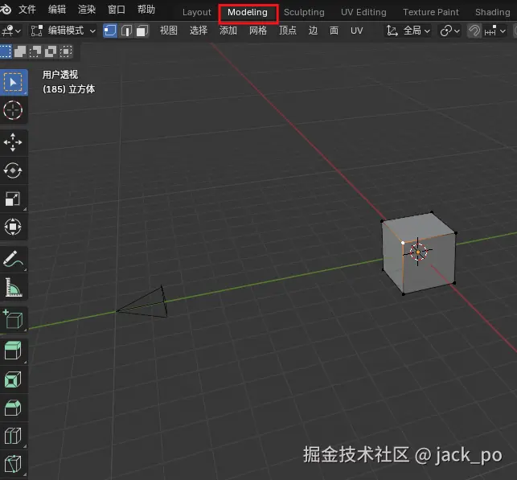Open the 选择 viewport menu
The width and height of the screenshot is (517, 480).
(199, 31)
